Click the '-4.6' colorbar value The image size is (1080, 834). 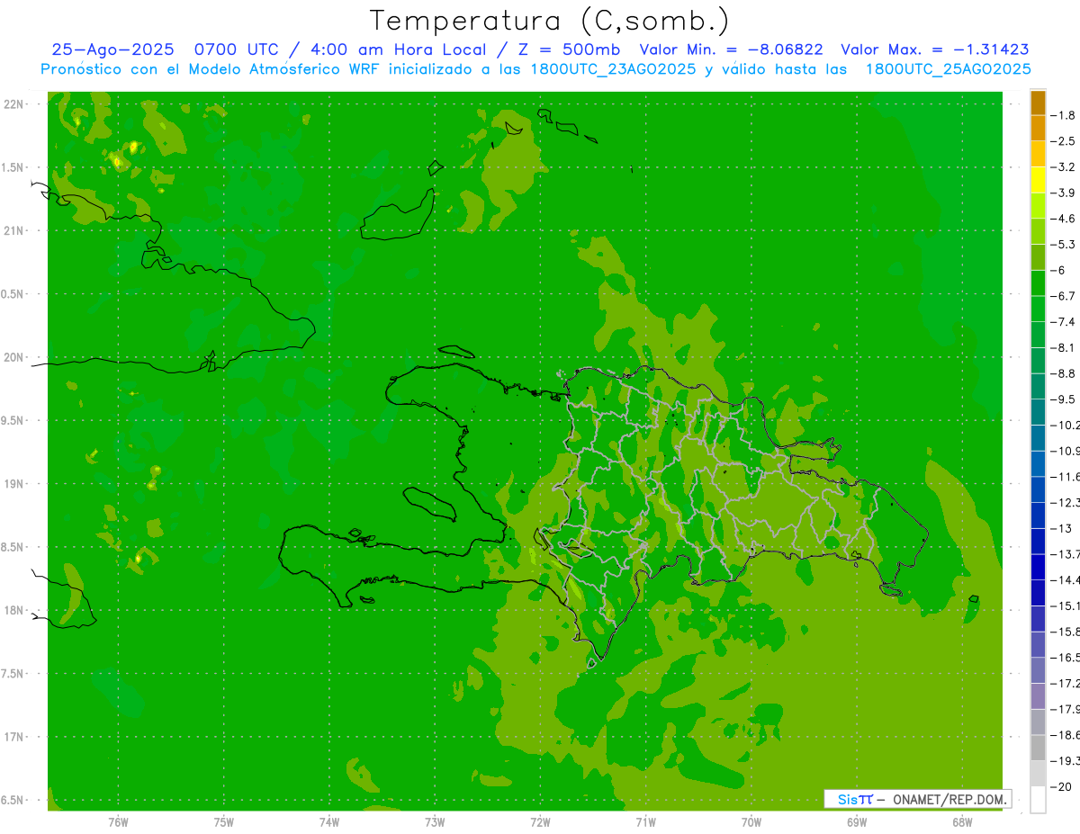(x=1063, y=219)
